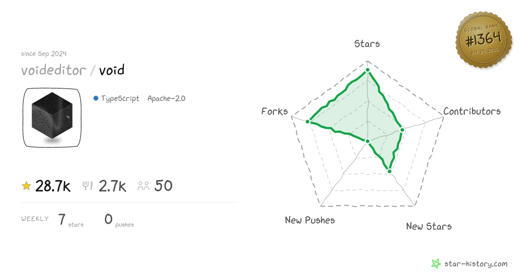Click the TypeScript language label
Viewport: 529px width, 278px height.
point(120,98)
